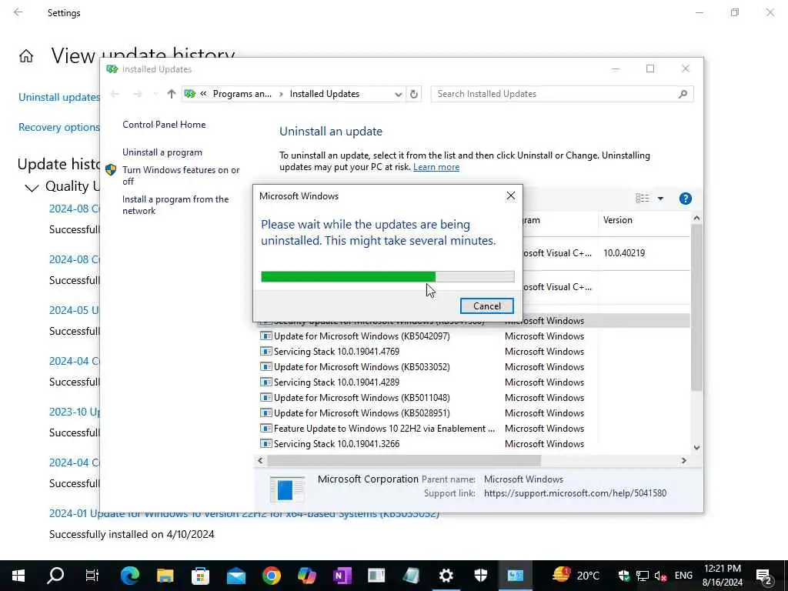This screenshot has height=591, width=788.
Task: Open Microsoft Store from taskbar
Action: [x=200, y=576]
